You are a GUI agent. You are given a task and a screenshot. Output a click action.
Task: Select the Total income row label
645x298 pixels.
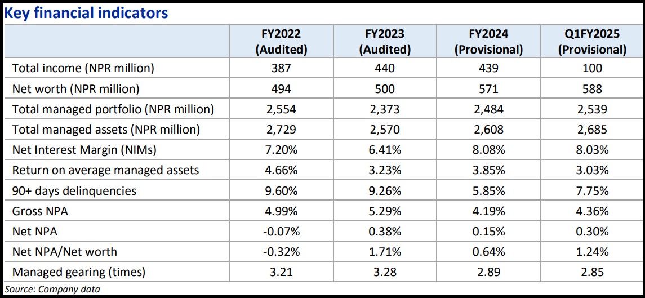point(83,68)
